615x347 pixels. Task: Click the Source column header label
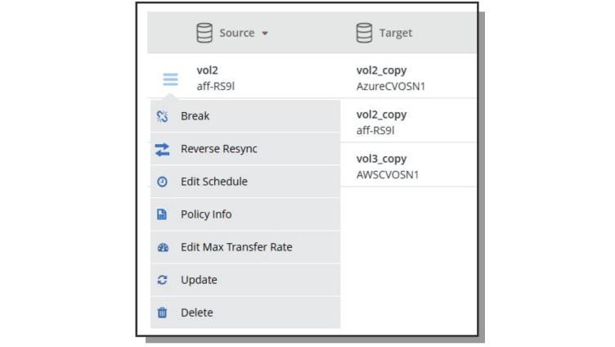click(x=237, y=33)
